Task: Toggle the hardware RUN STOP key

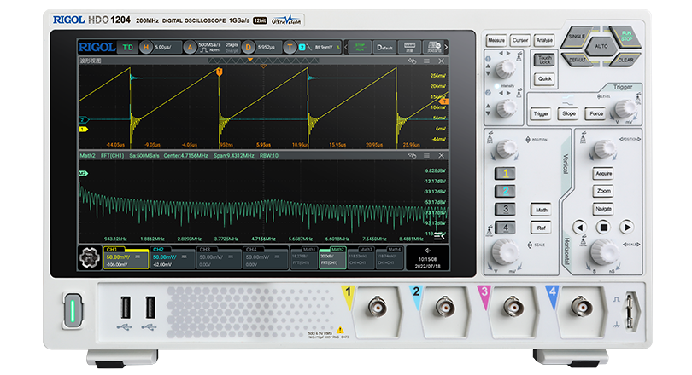Action: click(x=625, y=36)
